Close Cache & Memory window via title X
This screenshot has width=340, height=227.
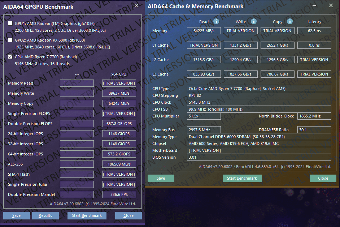pyautogui.click(x=331, y=5)
